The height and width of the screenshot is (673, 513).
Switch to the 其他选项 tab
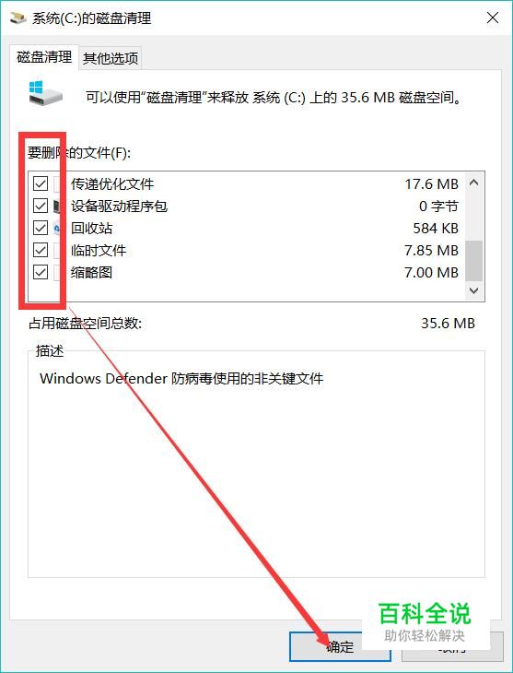111,58
